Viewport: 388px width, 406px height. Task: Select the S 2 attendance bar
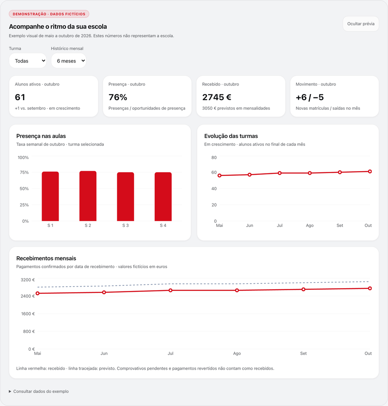click(x=88, y=196)
